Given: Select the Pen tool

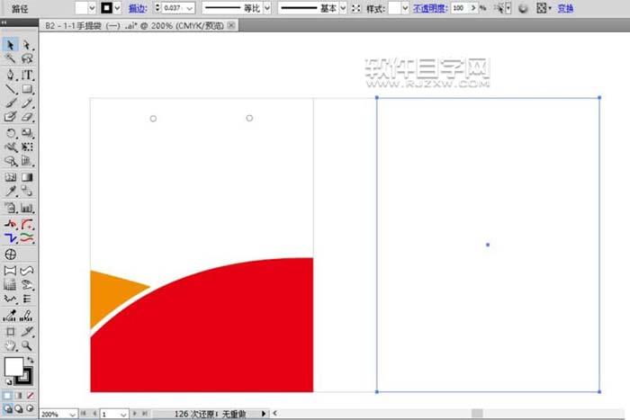Looking at the screenshot, I should point(10,75).
